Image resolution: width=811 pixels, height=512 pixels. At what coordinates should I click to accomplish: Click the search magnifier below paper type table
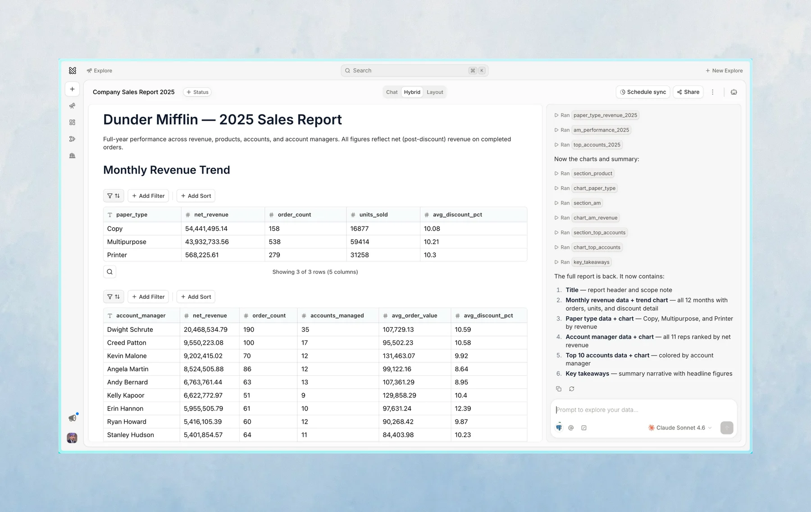coord(109,272)
